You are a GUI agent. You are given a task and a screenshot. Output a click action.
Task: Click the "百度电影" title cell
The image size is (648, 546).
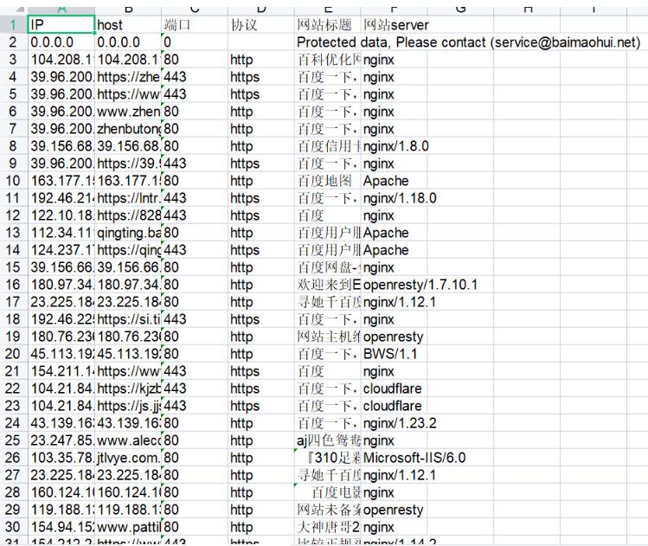pos(328,493)
